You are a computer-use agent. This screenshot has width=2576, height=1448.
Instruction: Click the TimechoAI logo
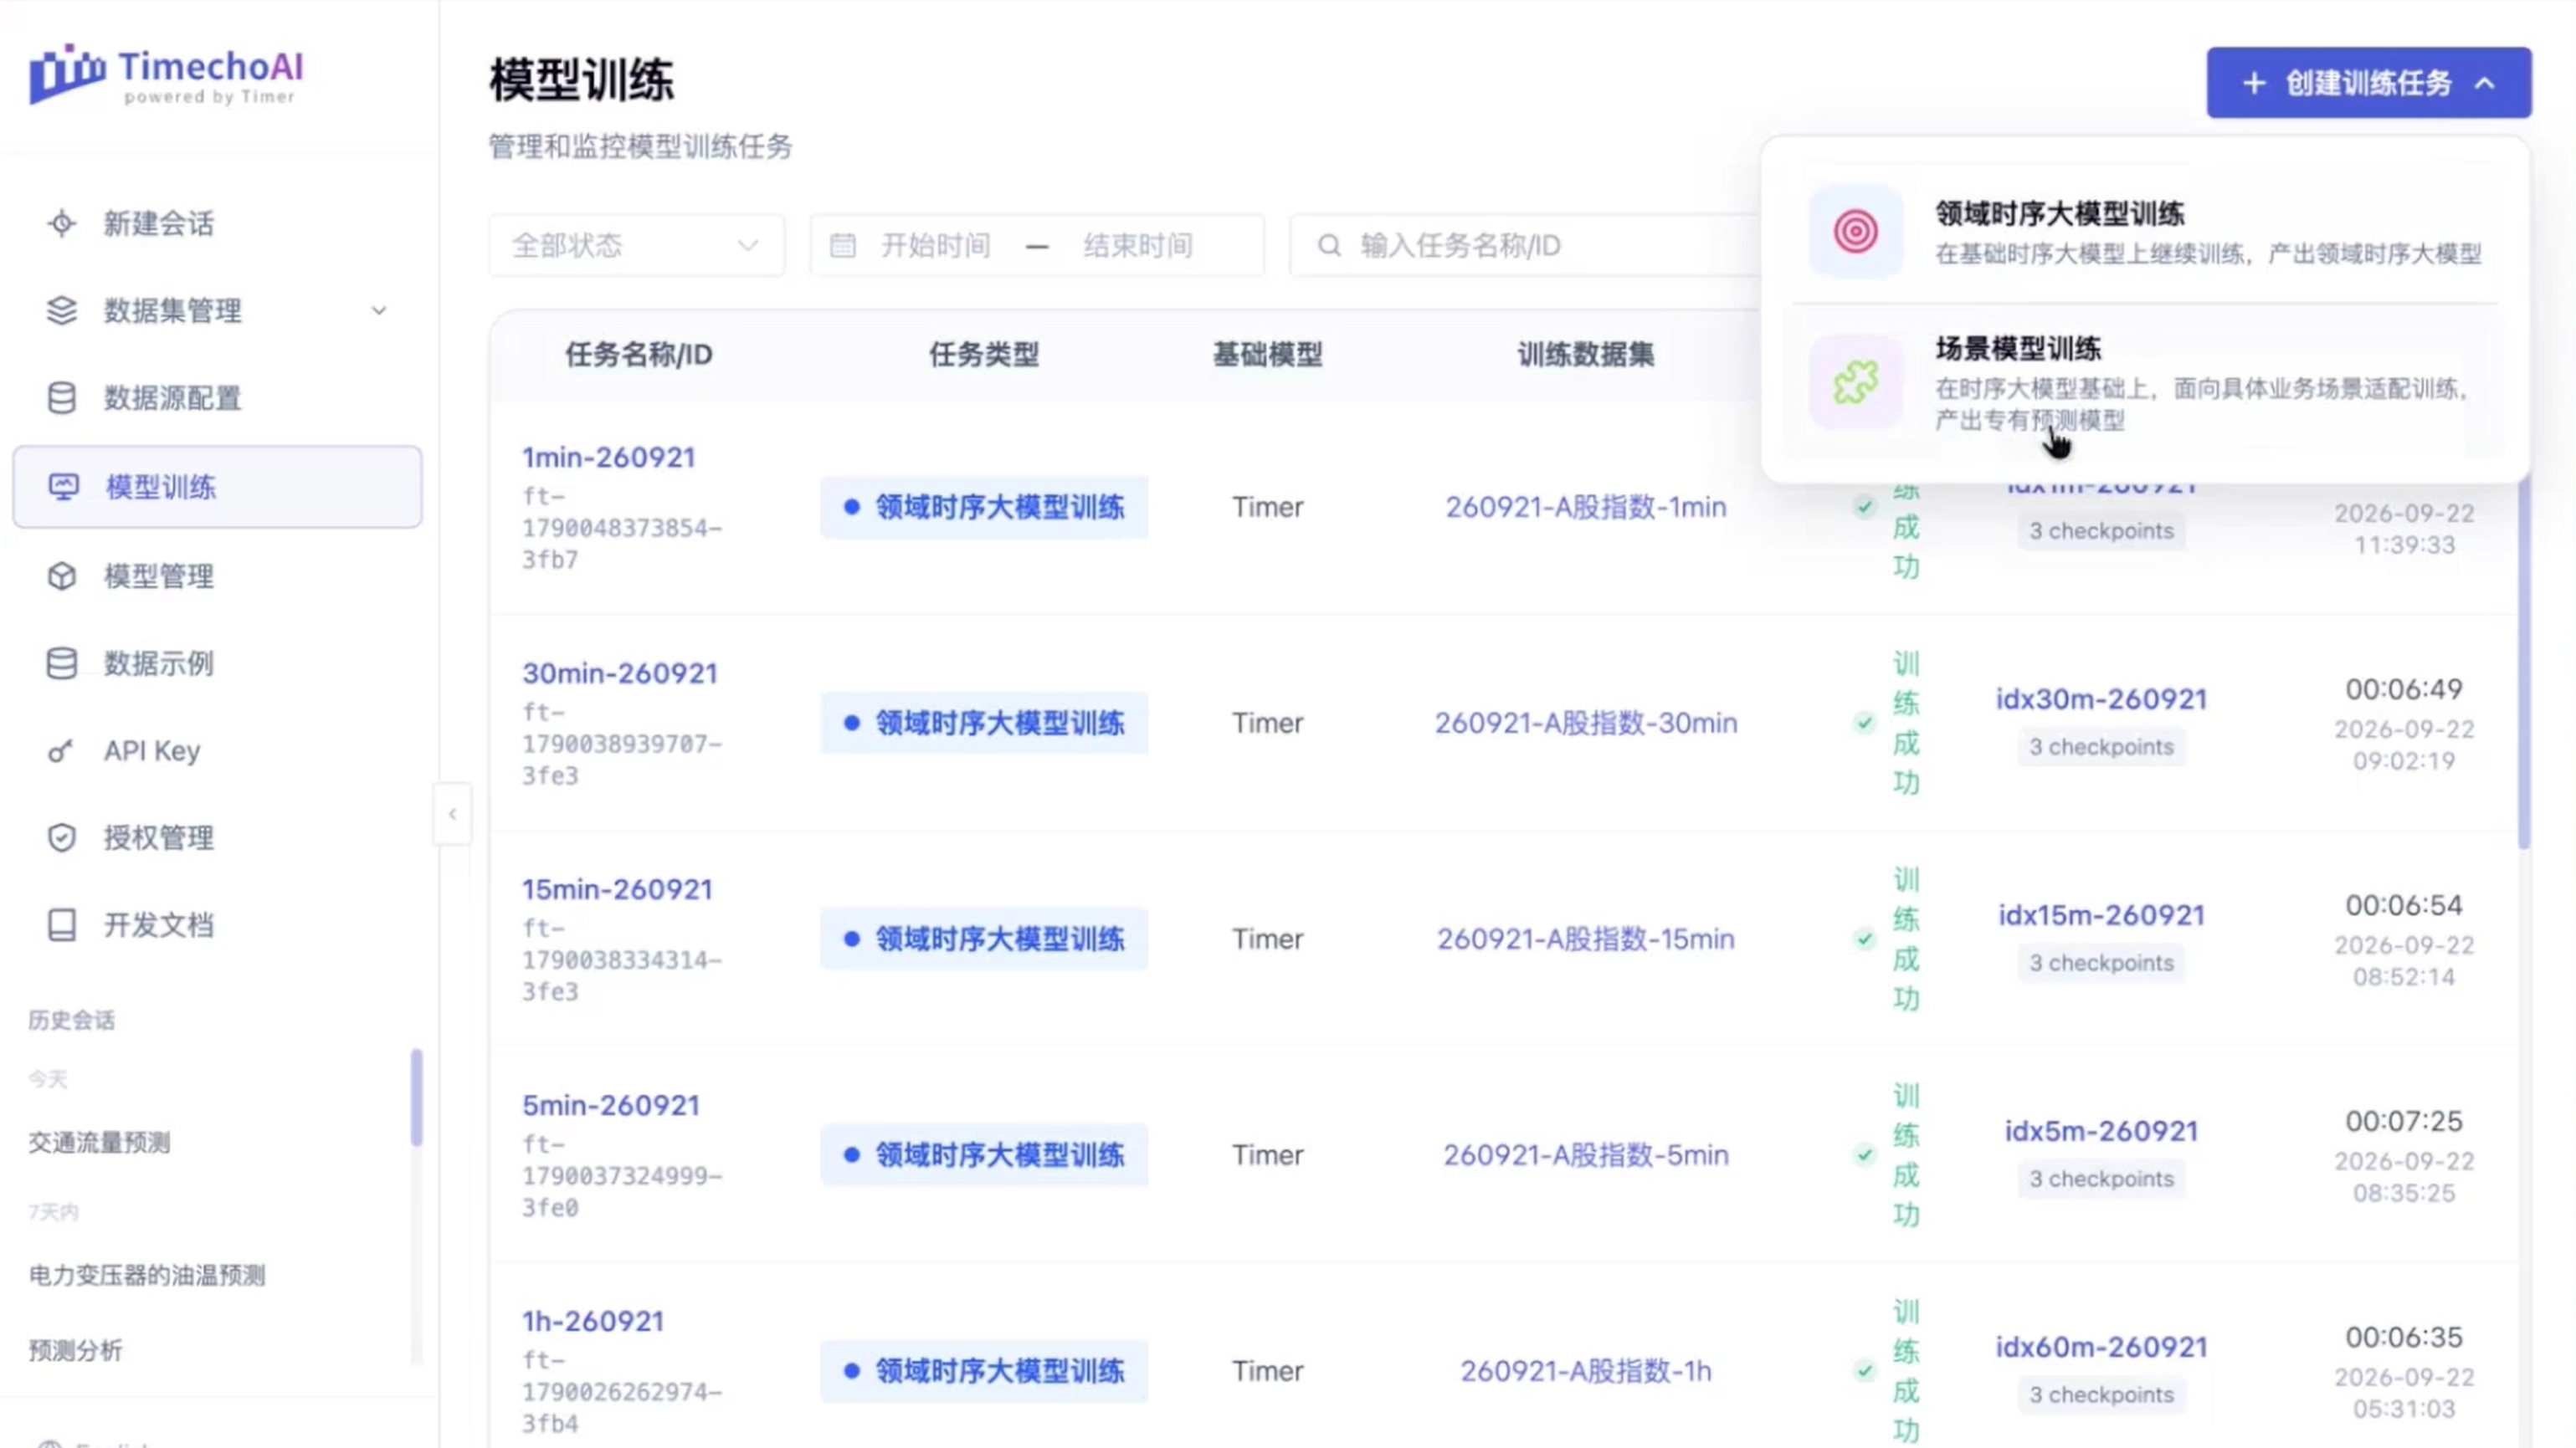[x=166, y=74]
